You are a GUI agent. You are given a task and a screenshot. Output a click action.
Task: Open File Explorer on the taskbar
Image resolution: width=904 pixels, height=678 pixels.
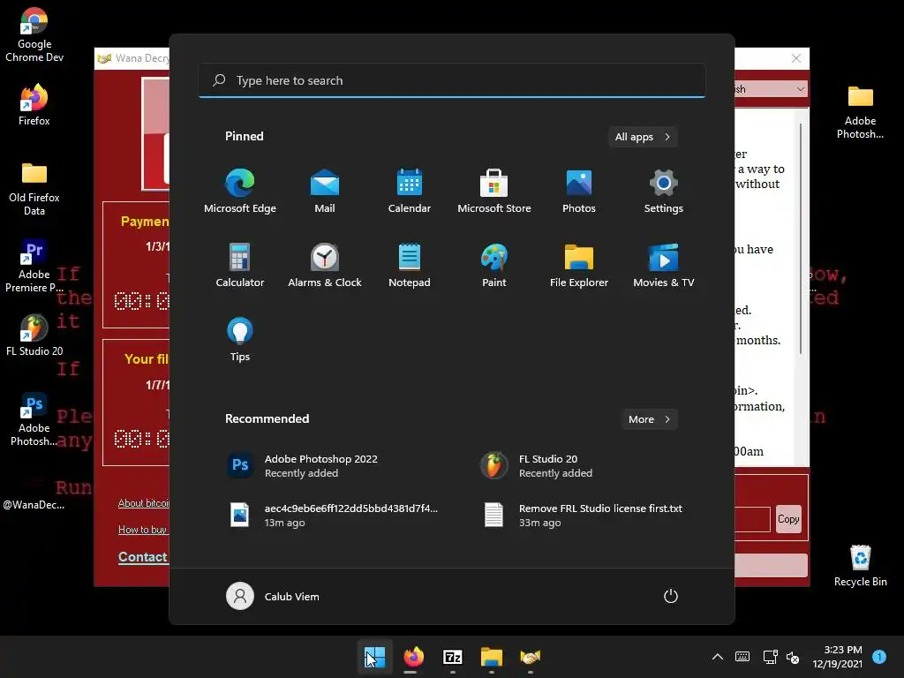click(491, 657)
